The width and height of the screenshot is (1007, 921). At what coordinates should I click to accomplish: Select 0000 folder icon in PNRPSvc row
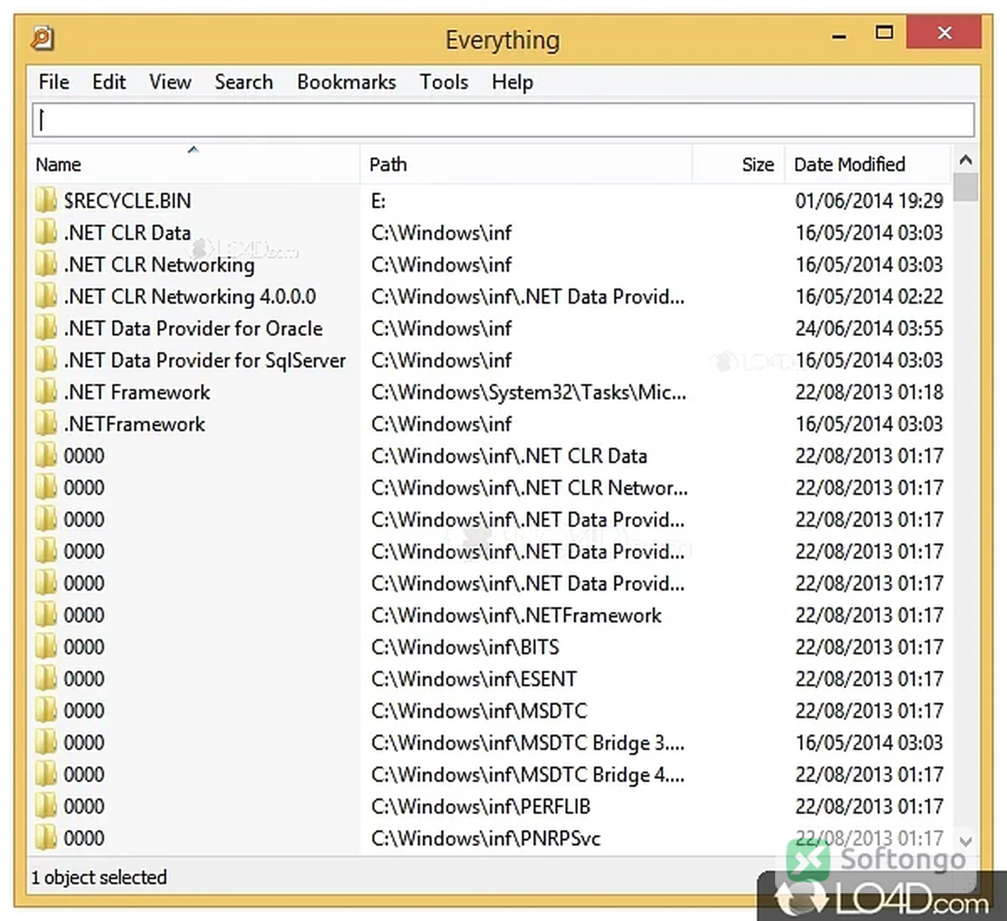(46, 838)
